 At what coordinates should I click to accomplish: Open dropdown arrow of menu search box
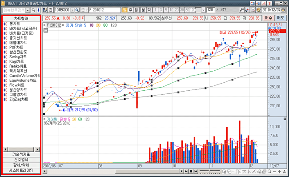click(x=28, y=10)
